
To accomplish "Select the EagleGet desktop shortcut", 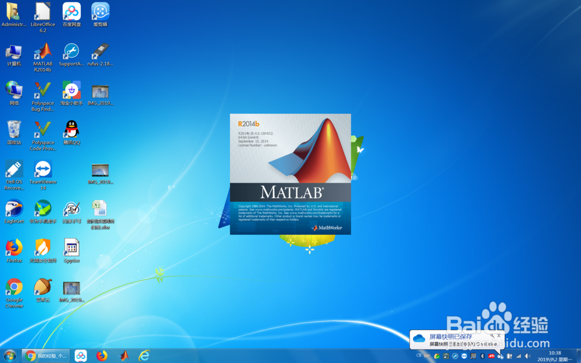I will click(14, 211).
